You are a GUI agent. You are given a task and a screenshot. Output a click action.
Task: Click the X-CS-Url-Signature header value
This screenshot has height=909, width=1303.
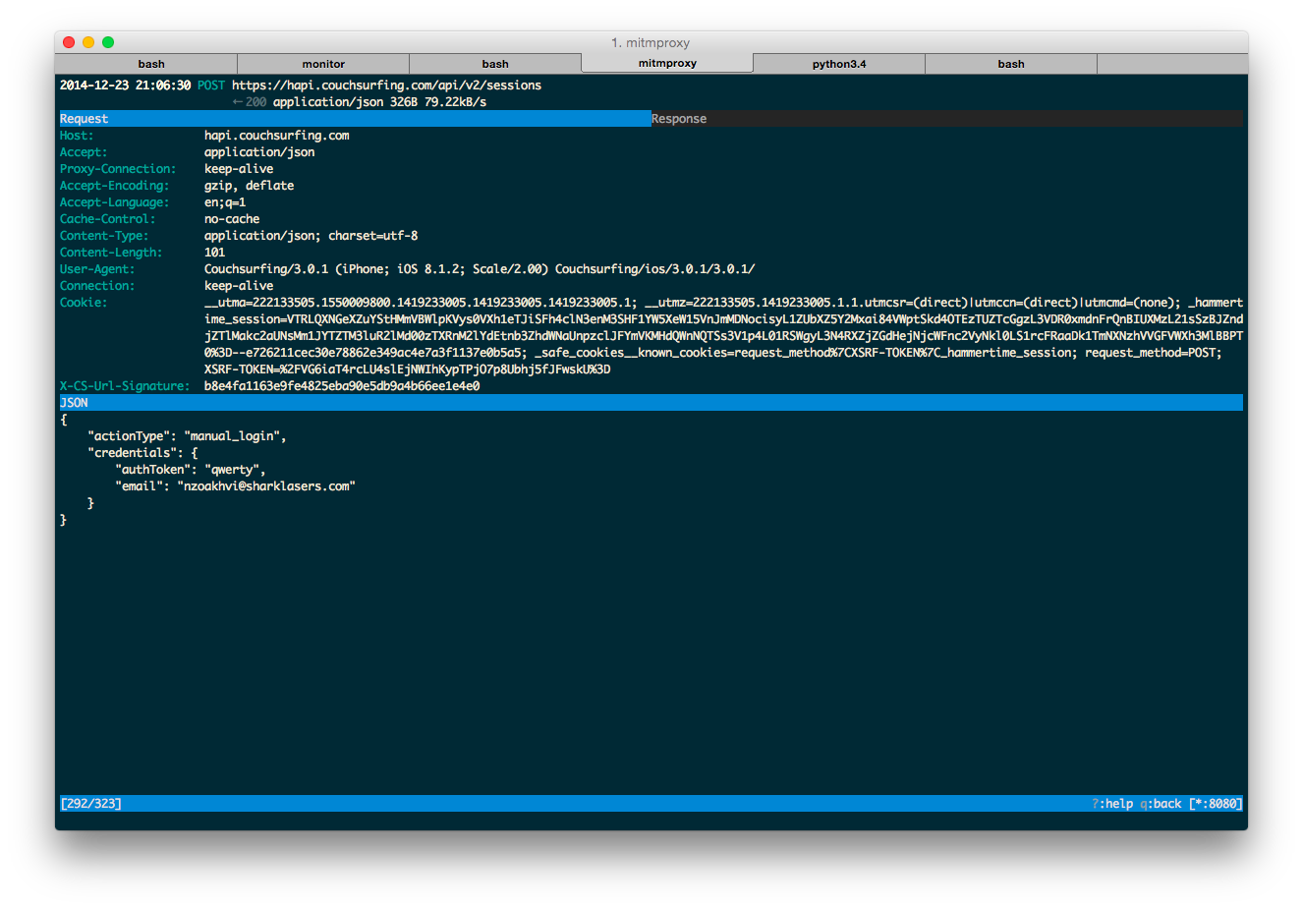339,385
